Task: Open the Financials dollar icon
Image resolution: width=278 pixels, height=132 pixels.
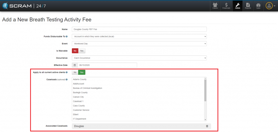Action: point(226,6)
